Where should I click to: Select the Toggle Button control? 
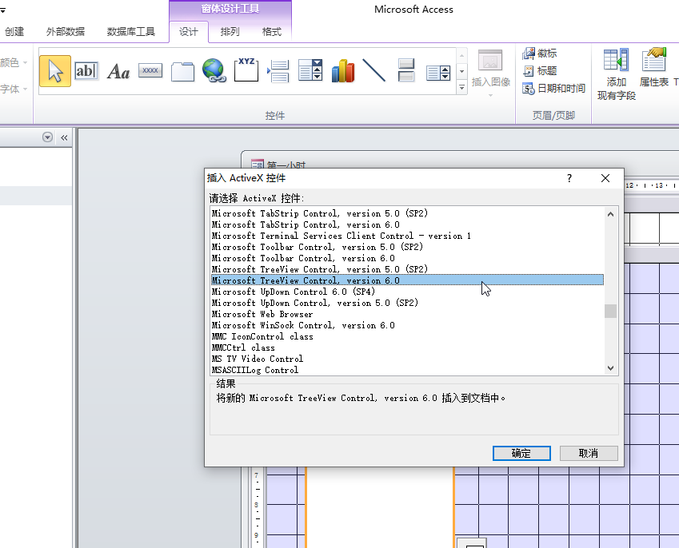[x=405, y=70]
